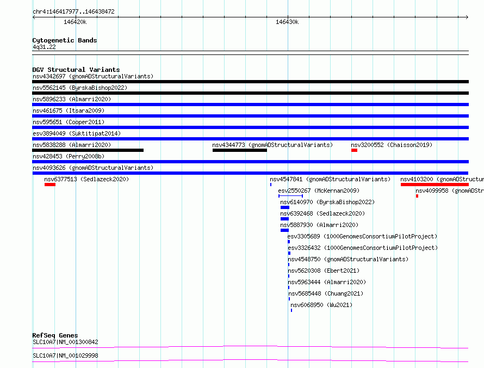The image size is (484, 368).
Task: Click the nsv4093626 gnomADStructuralVariants label
Action: [93, 168]
